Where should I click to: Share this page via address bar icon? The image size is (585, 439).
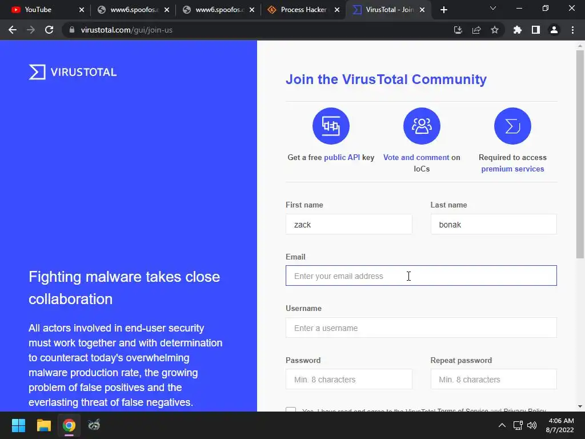click(476, 30)
